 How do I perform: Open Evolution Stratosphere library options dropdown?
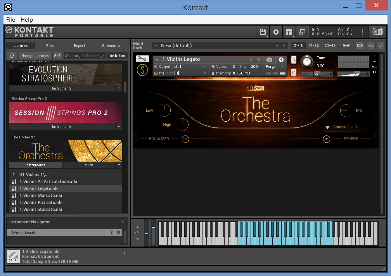click(x=119, y=88)
